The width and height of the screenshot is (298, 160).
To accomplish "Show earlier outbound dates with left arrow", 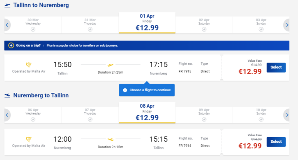I will (7, 25).
